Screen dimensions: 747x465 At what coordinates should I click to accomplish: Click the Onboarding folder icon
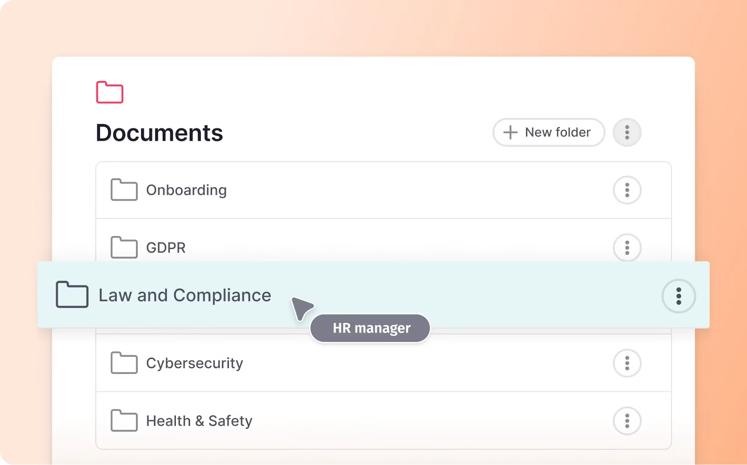point(124,190)
